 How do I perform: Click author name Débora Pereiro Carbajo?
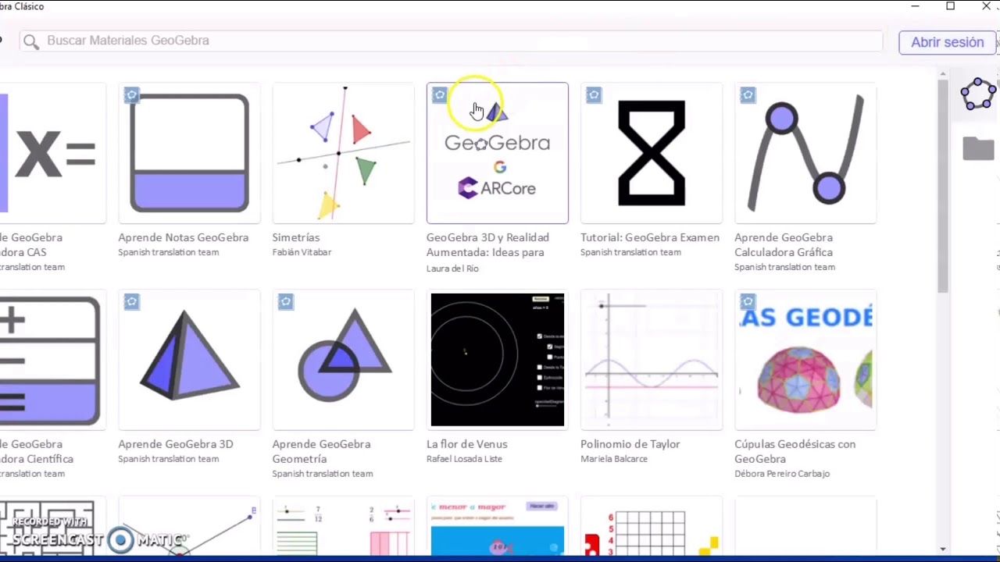click(782, 474)
